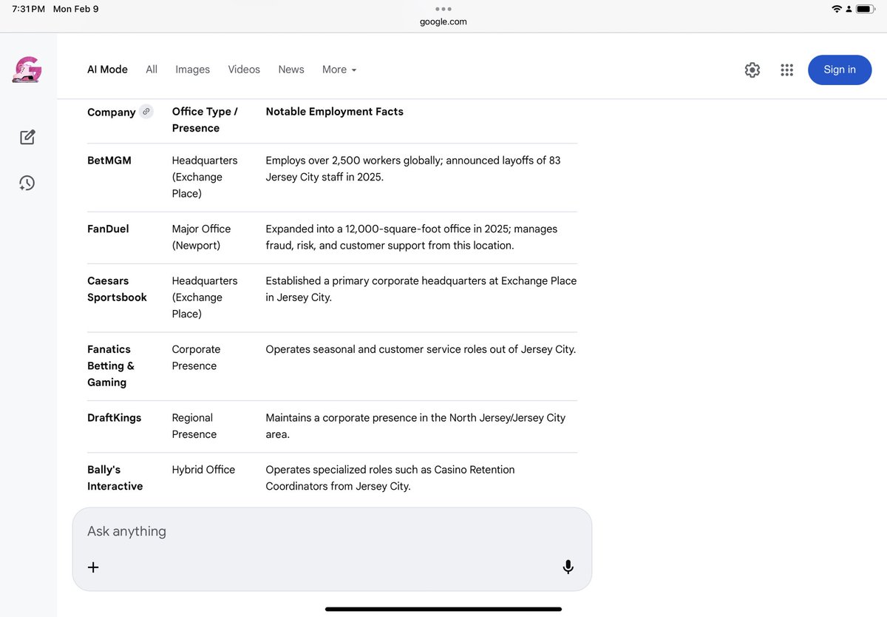The image size is (887, 617).
Task: Click BetMGM's Headquarters (Exchange Place) cell
Action: pyautogui.click(x=205, y=177)
